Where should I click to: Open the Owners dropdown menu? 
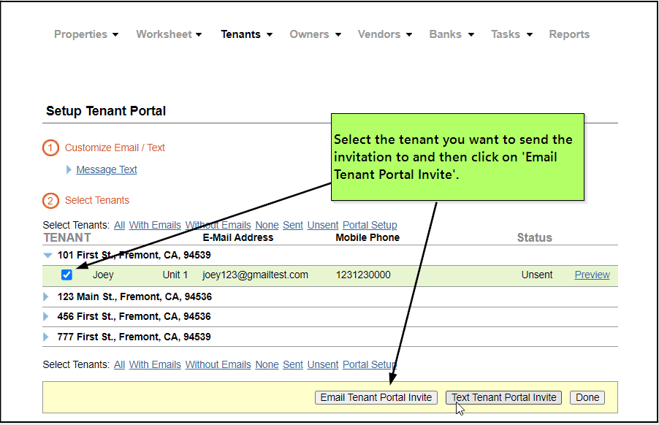[314, 34]
